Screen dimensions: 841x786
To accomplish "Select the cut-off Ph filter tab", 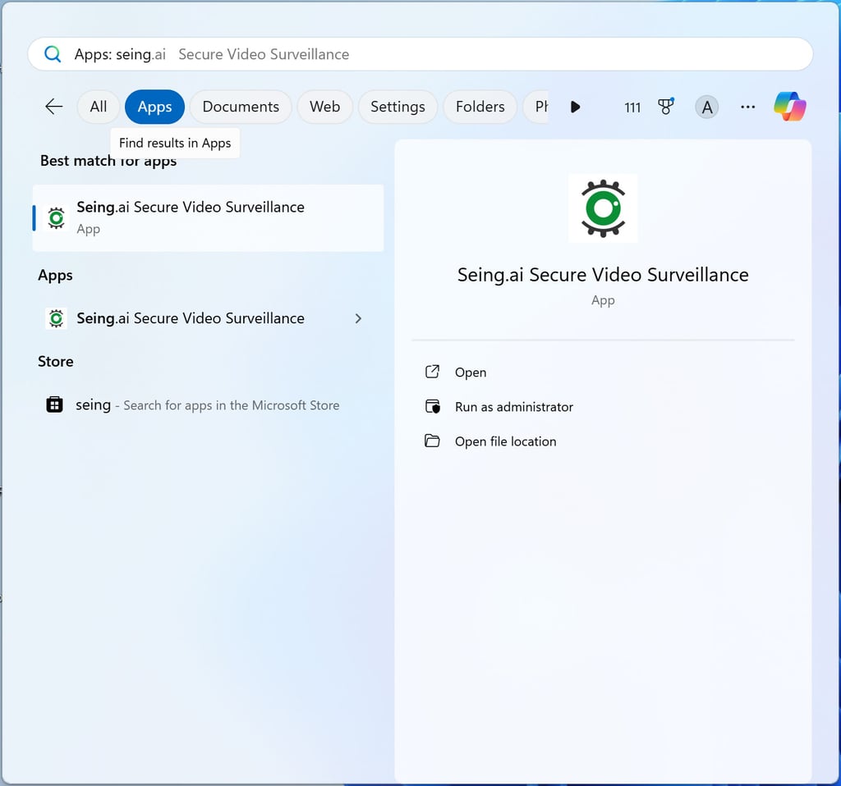I will (536, 107).
